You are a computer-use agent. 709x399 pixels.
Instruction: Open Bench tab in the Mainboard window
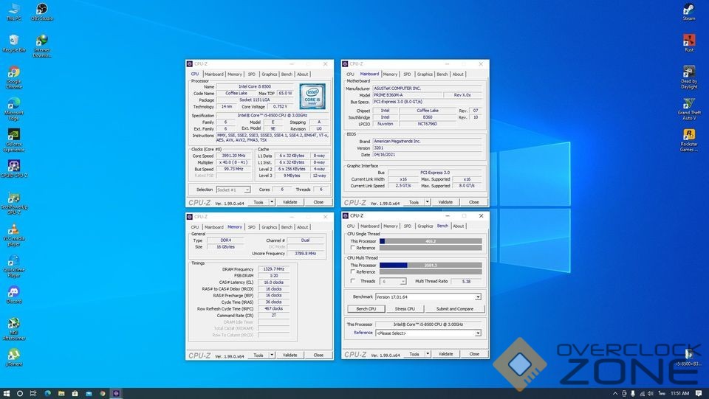click(442, 74)
